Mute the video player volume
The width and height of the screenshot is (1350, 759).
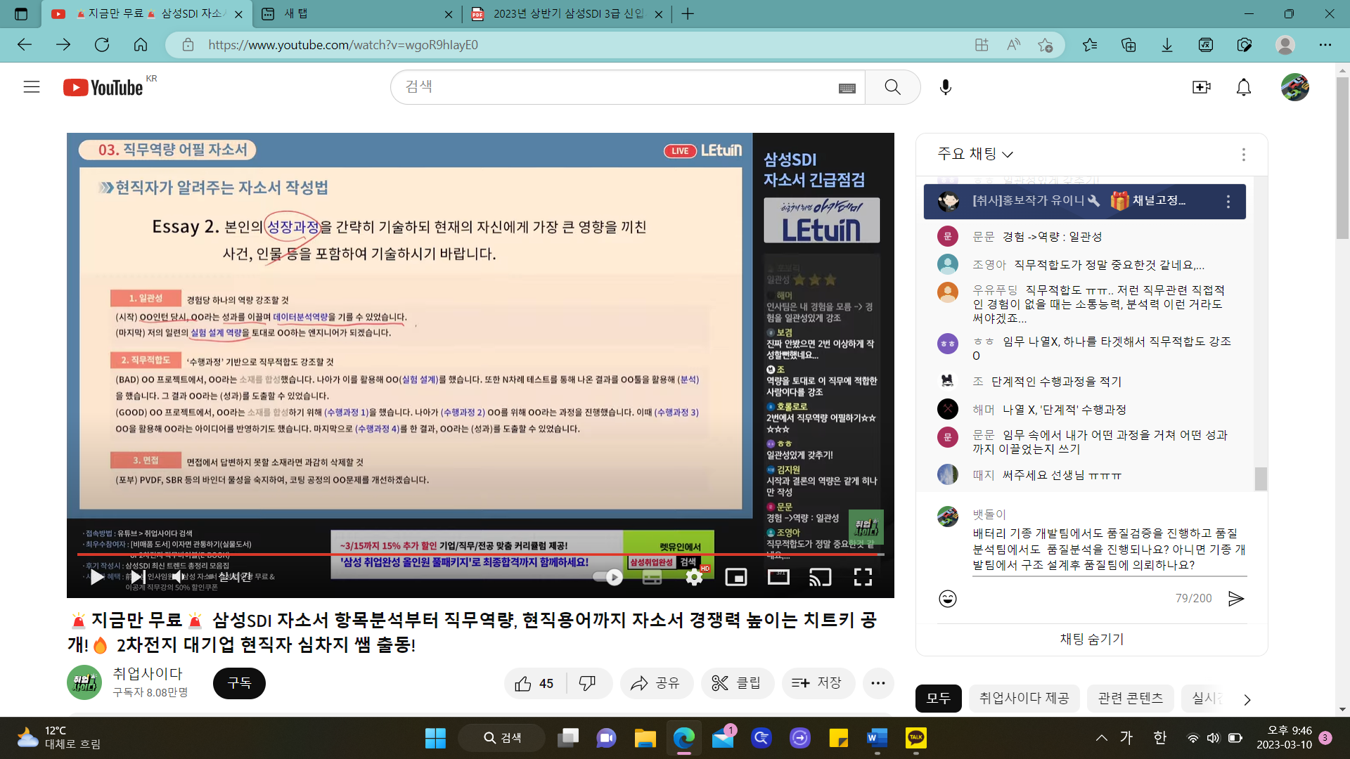tap(179, 577)
